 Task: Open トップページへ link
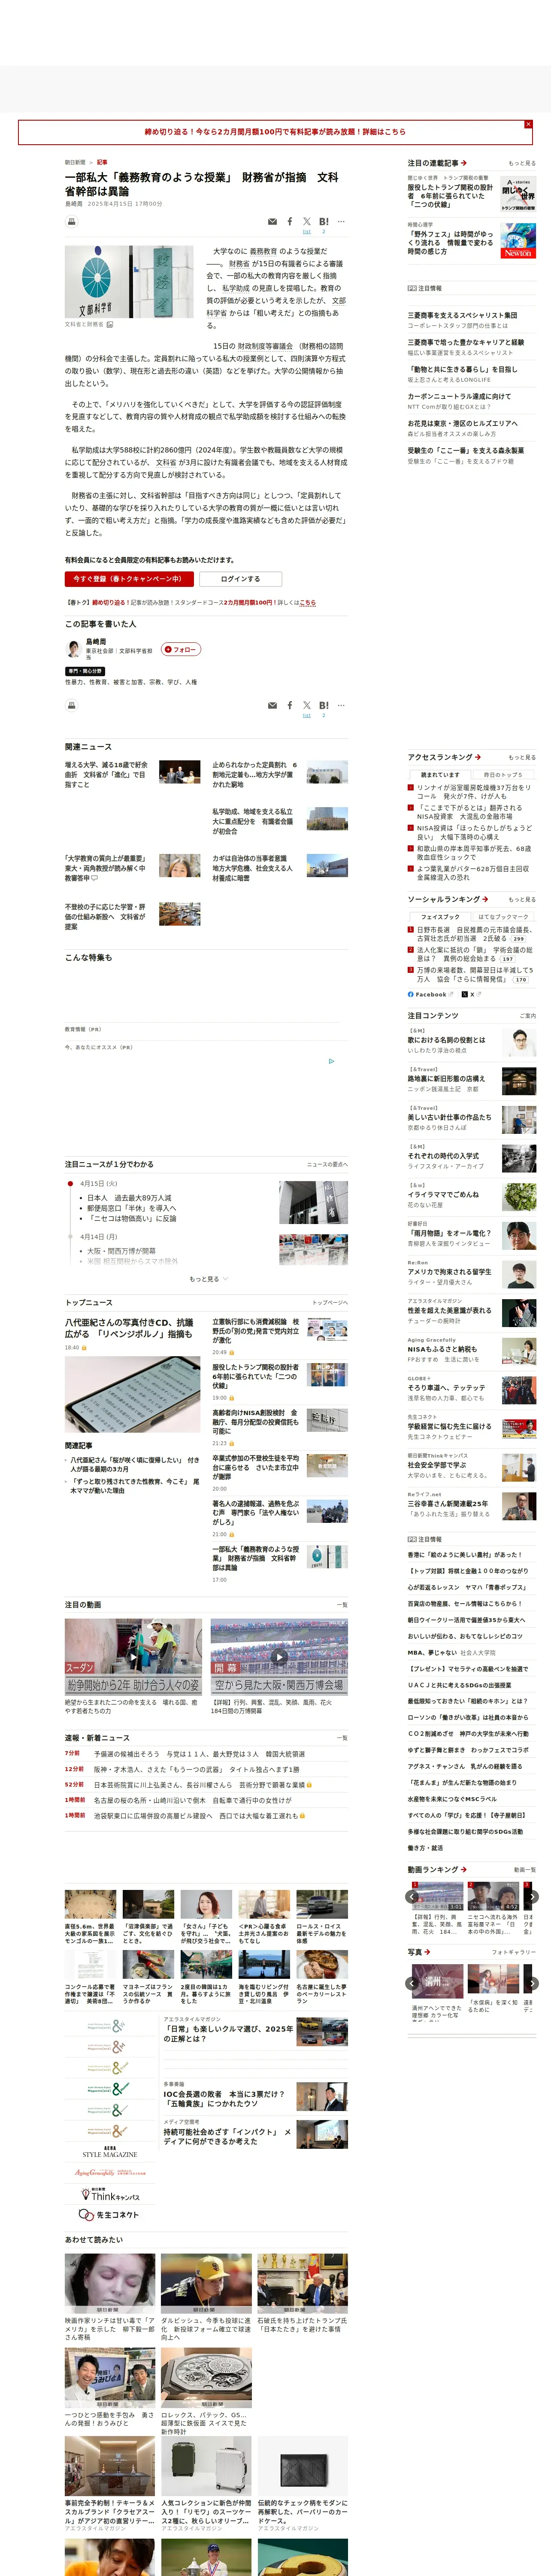[x=330, y=1303]
